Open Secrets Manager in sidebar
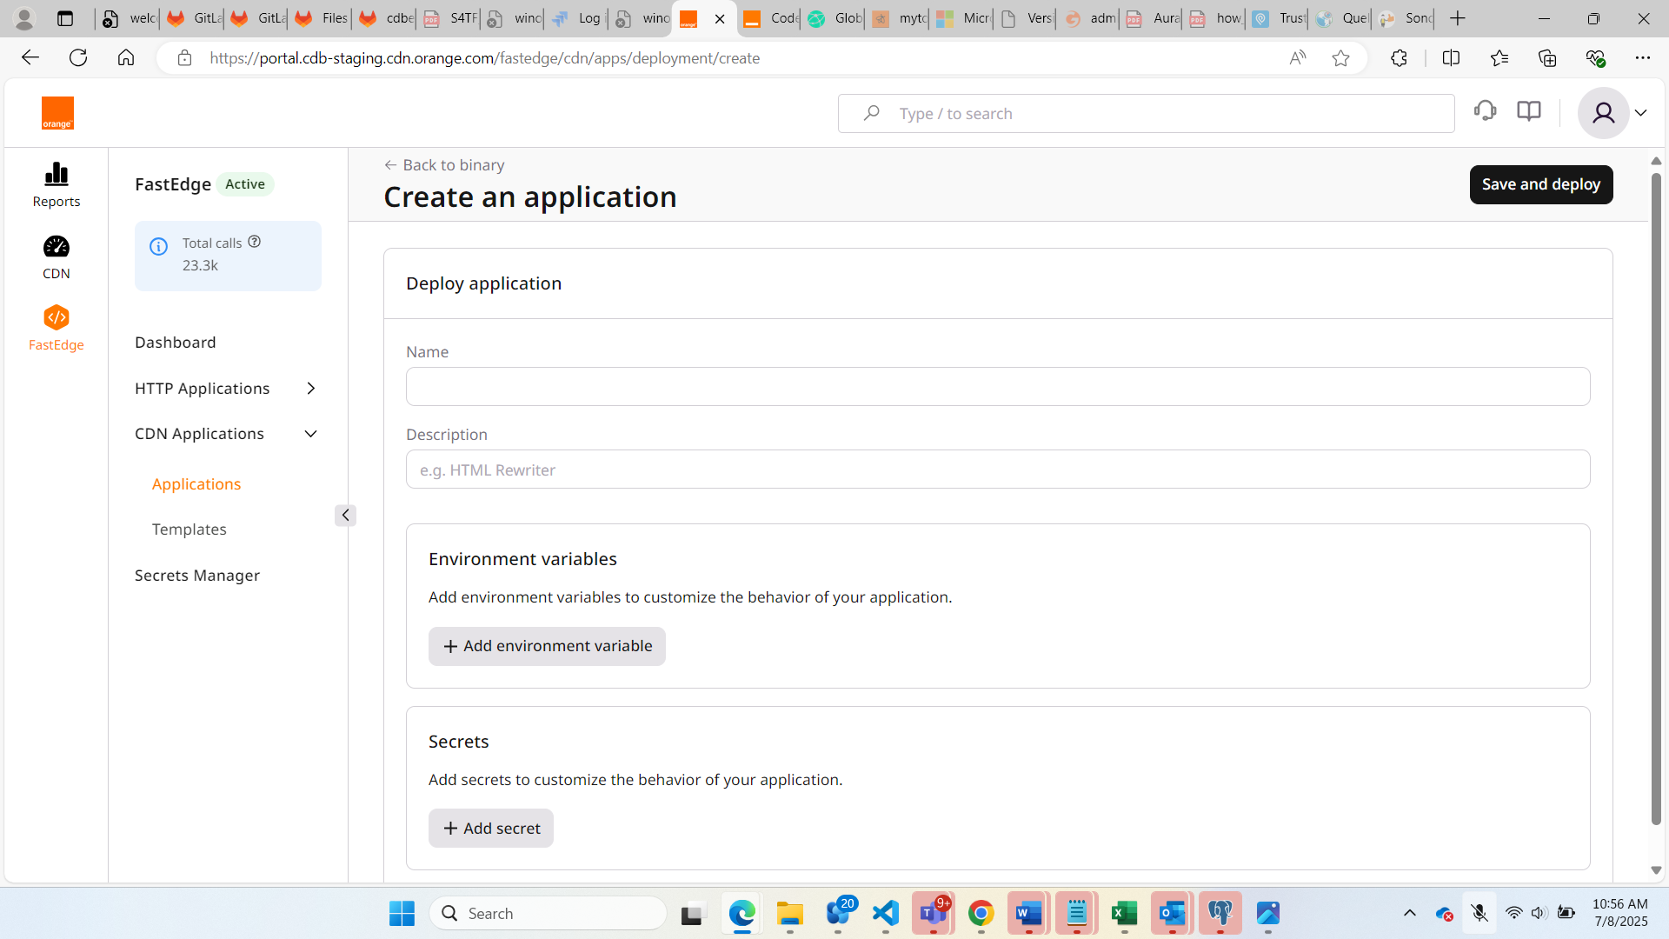1669x939 pixels. coord(197,576)
